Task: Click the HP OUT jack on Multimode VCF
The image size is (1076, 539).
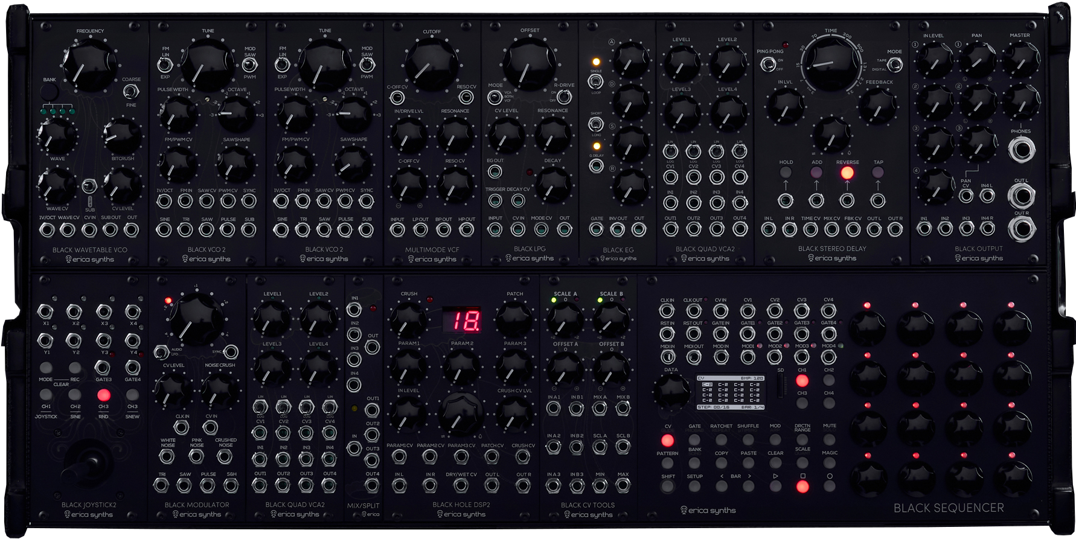Action: click(x=467, y=230)
